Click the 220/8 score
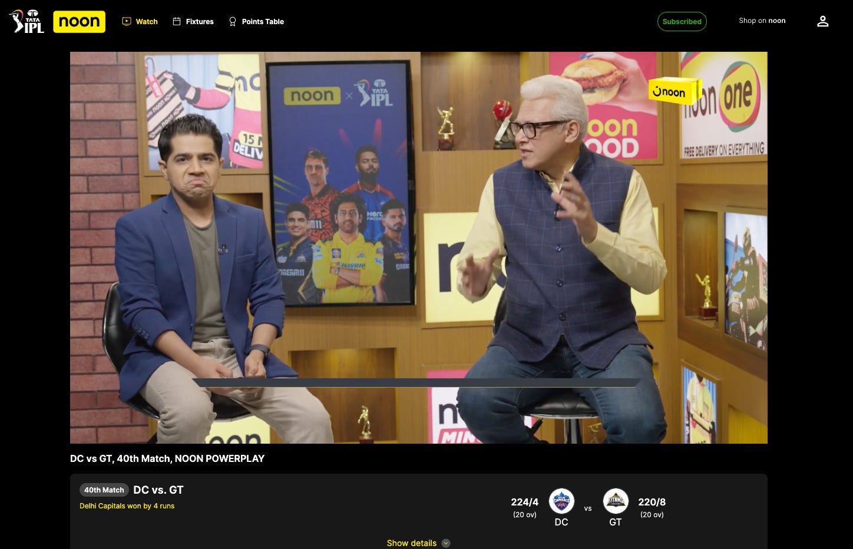 pos(652,502)
